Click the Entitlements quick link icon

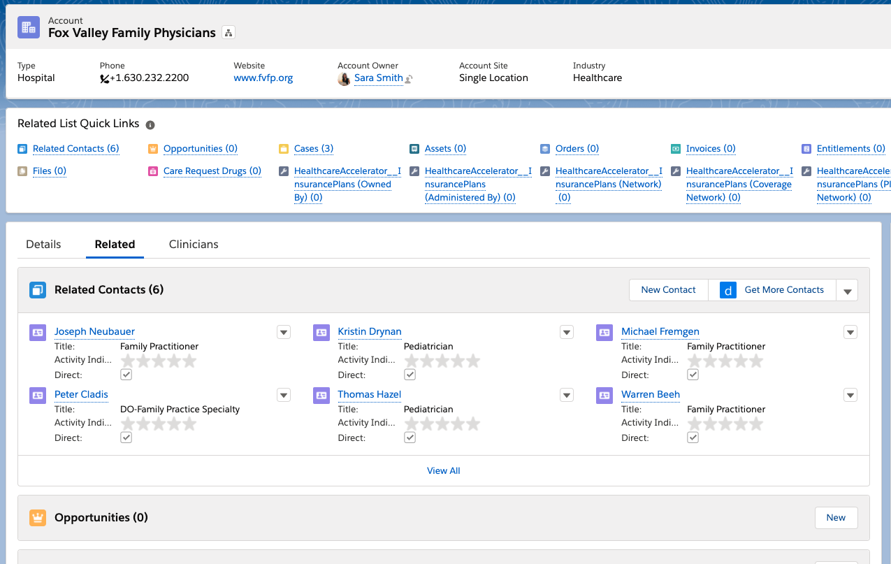pos(806,149)
